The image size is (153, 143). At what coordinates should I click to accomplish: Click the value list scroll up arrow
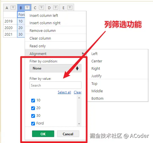click(x=79, y=98)
